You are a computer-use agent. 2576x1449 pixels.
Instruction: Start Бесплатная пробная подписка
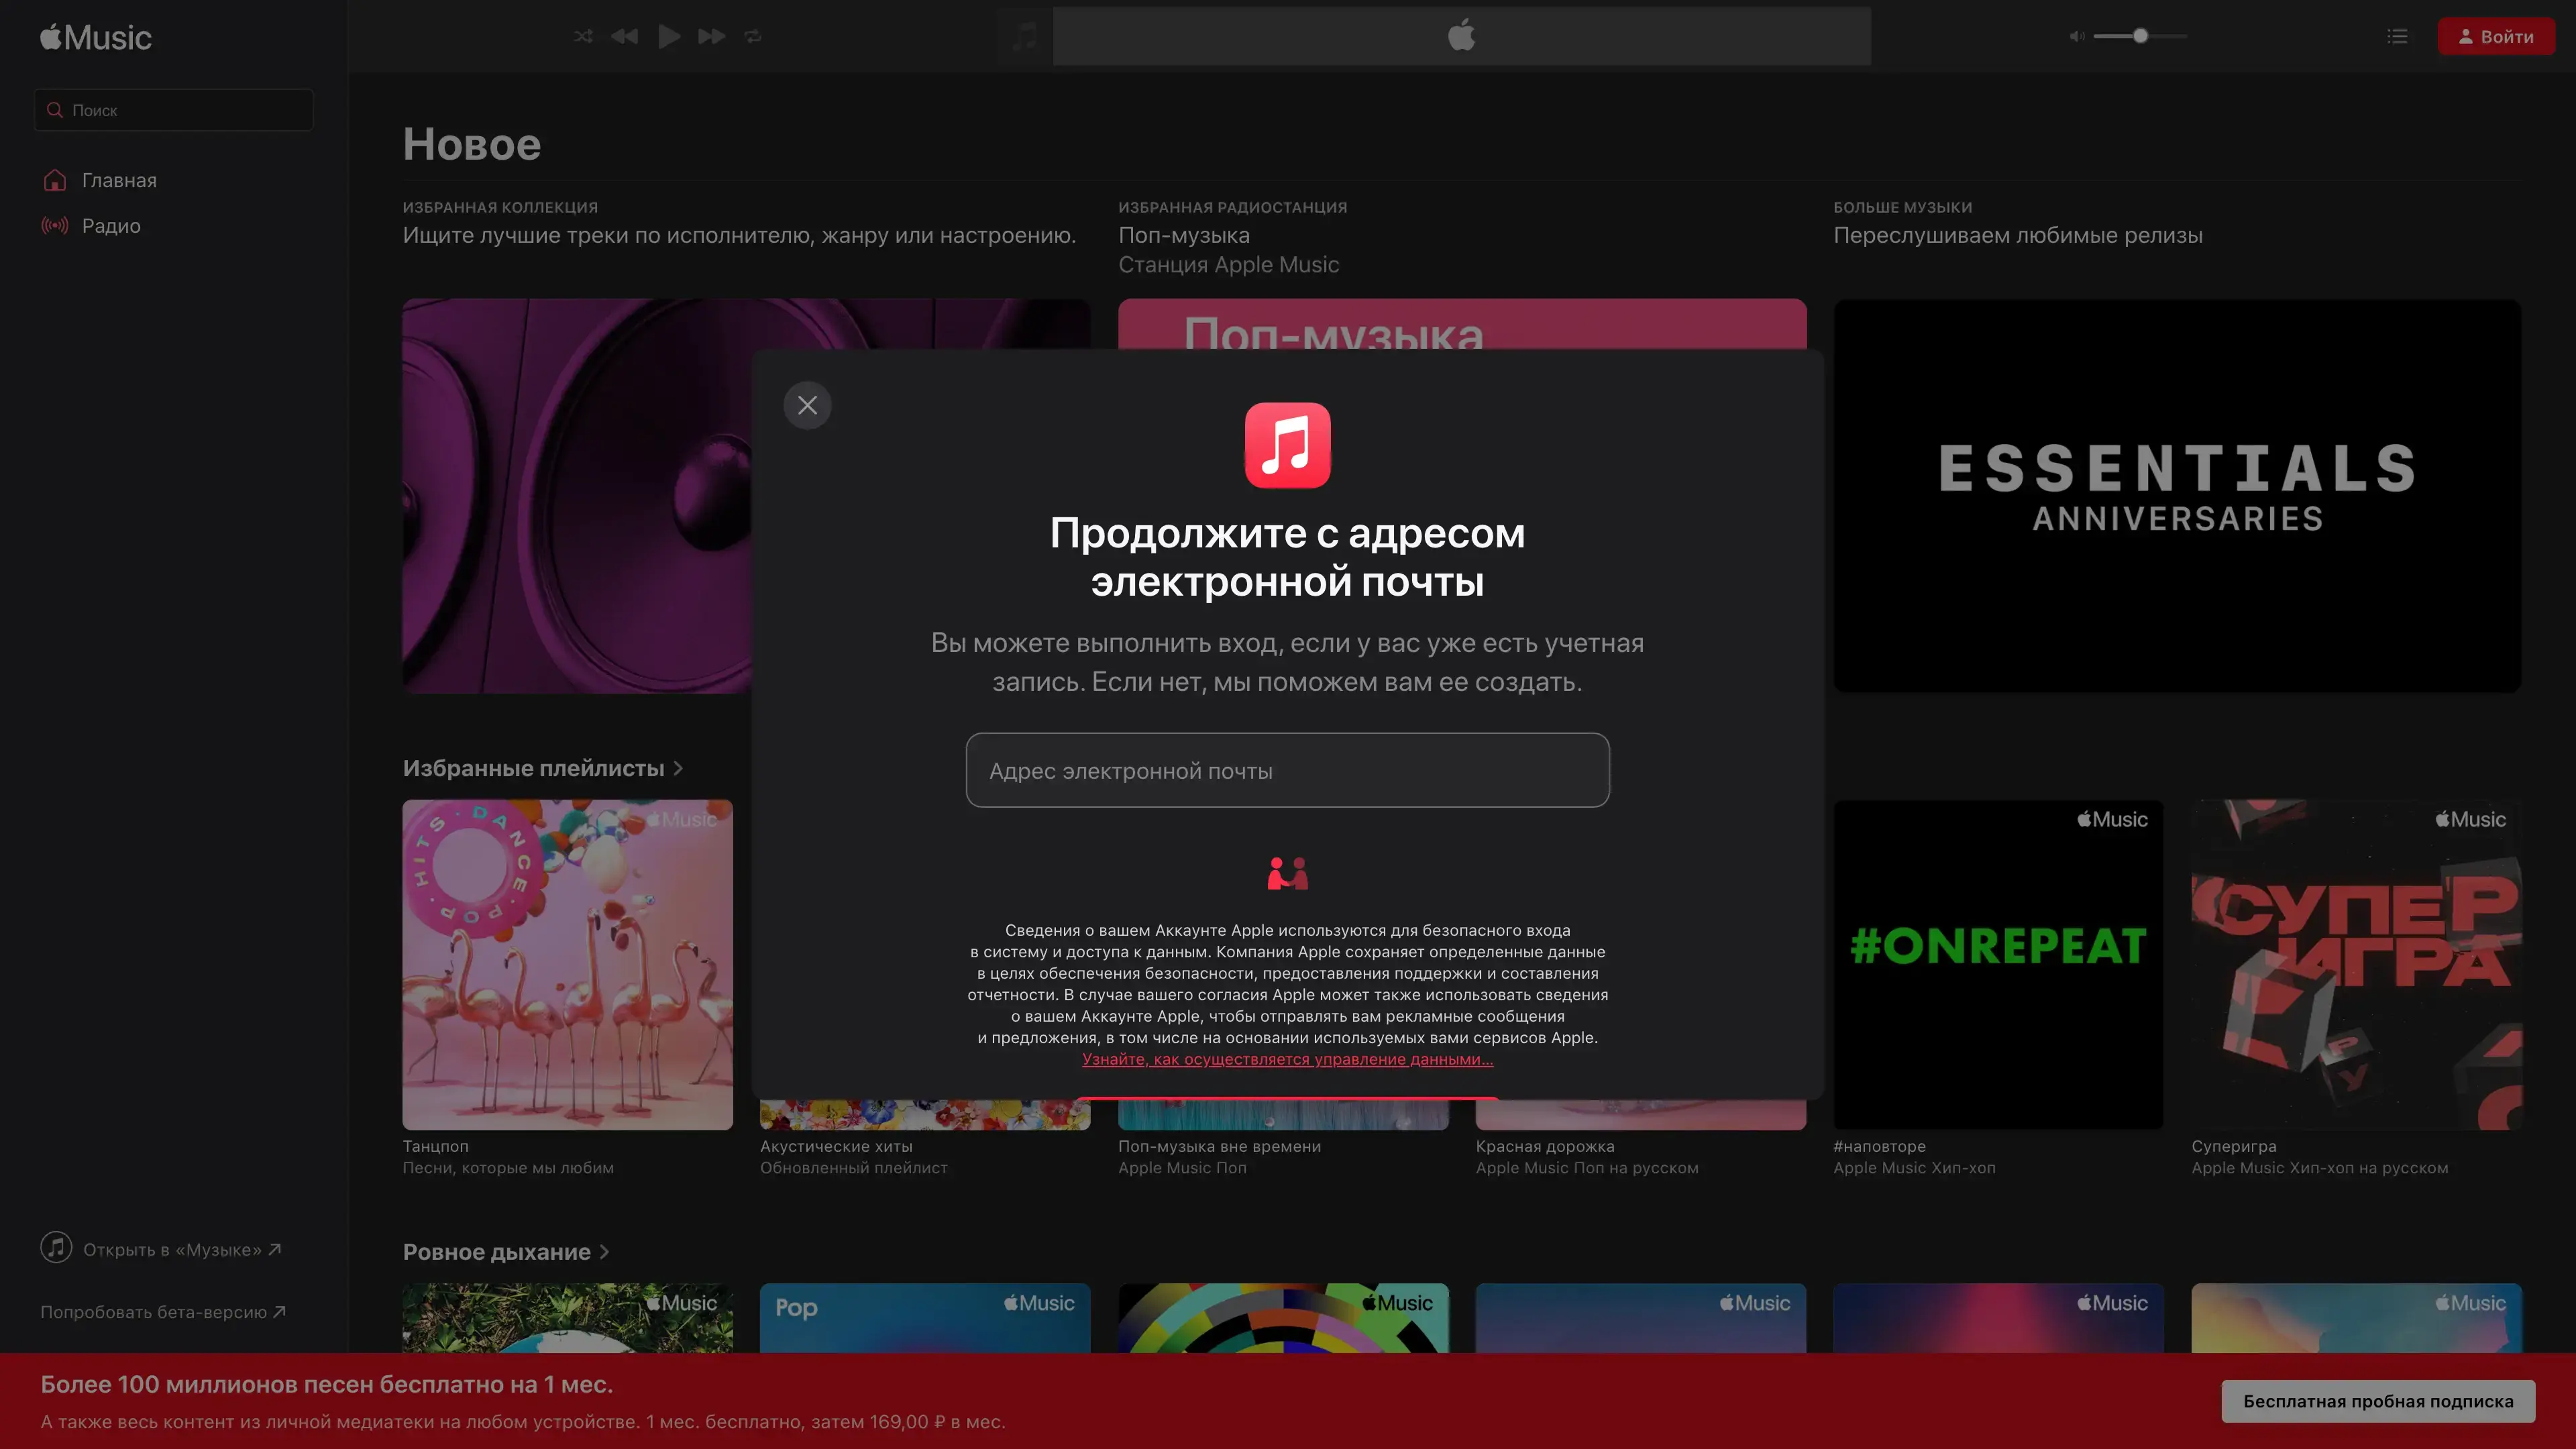coord(2378,1401)
